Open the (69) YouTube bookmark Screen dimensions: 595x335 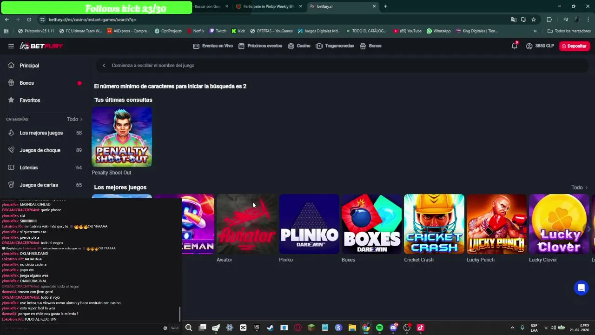407,31
